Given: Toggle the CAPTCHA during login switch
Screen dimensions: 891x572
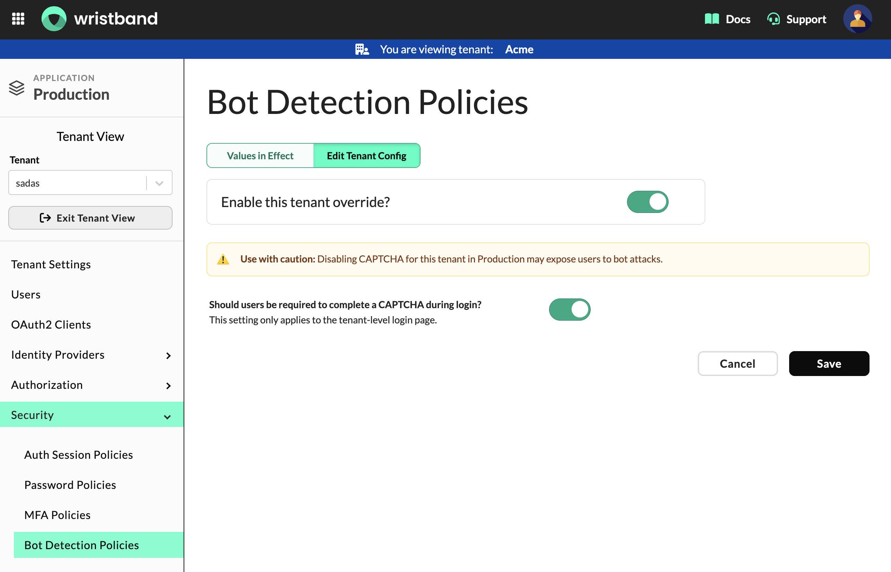Looking at the screenshot, I should [x=570, y=310].
